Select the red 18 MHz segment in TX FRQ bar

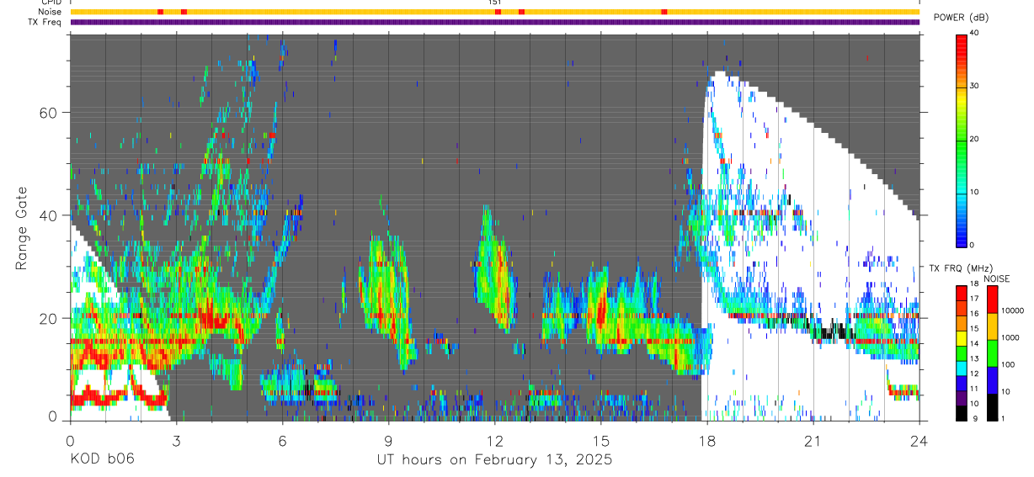coord(962,292)
